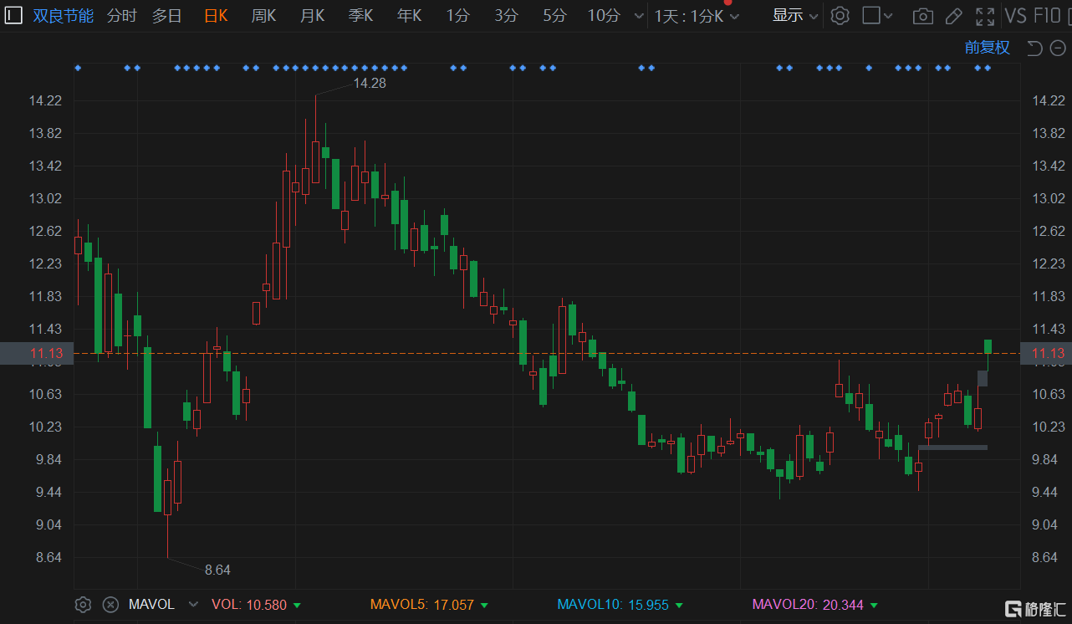1072x624 pixels.
Task: Expand layout options arrow beside square icon
Action: coord(888,16)
